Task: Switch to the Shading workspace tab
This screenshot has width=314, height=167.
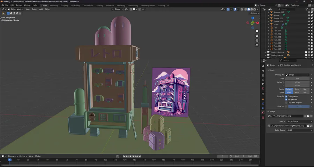Action: [x=99, y=6]
